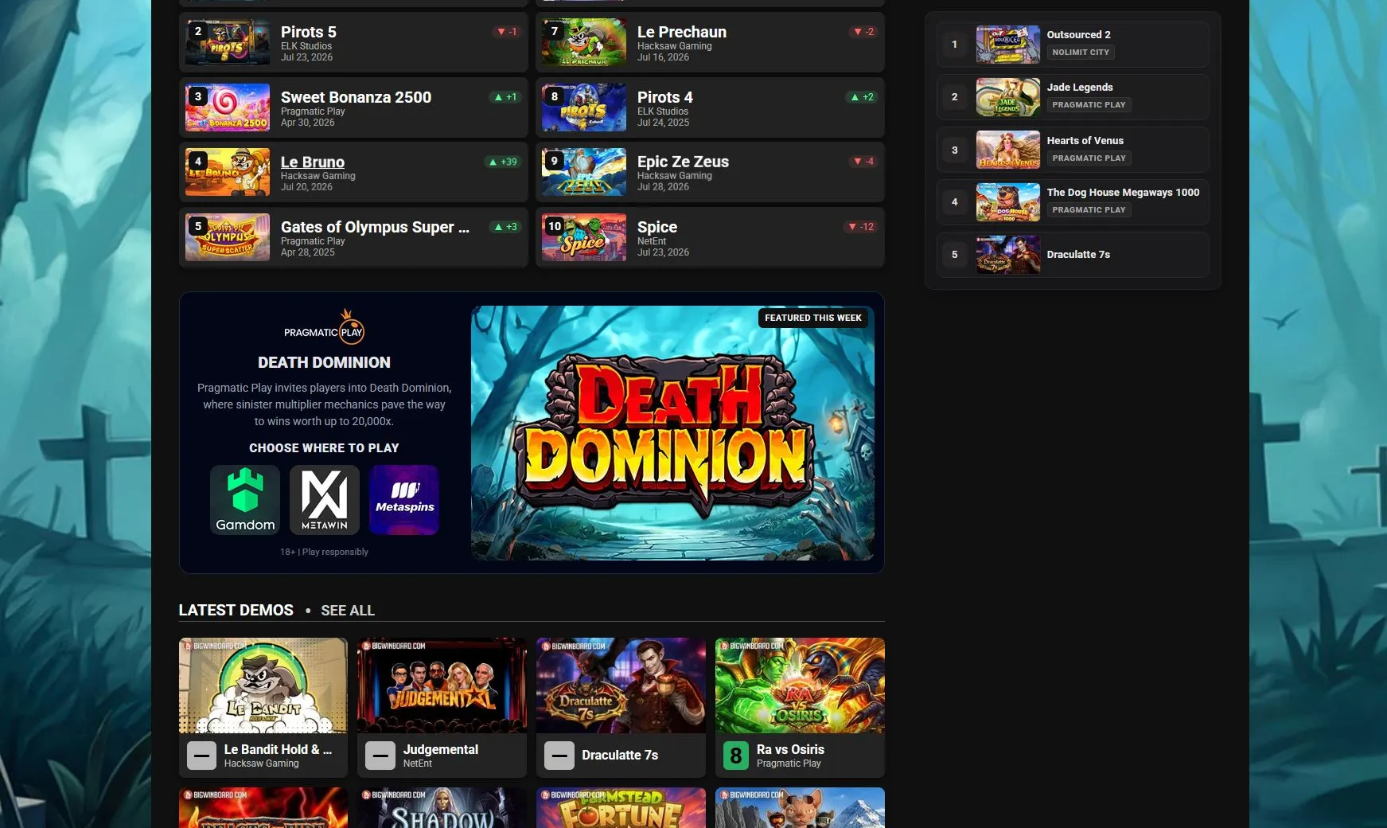Click the rating badge on Judgemental card

pyautogui.click(x=380, y=756)
